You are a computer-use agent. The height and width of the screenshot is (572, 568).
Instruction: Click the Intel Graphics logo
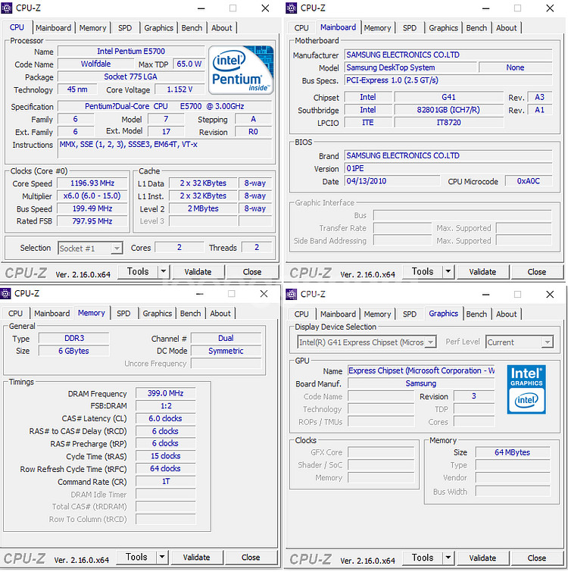[x=526, y=389]
